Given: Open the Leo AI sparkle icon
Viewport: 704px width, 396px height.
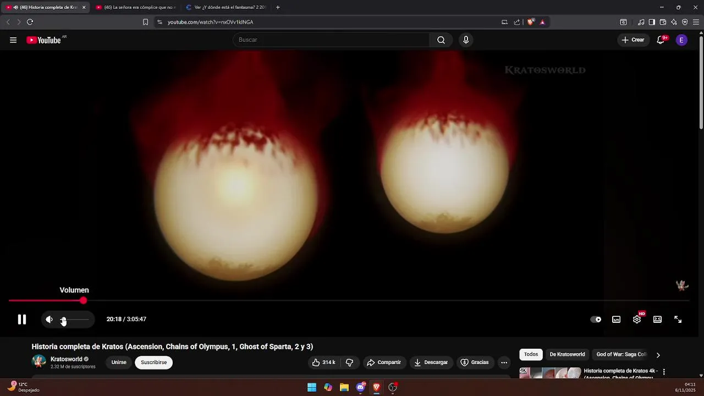Looking at the screenshot, I should coord(674,22).
